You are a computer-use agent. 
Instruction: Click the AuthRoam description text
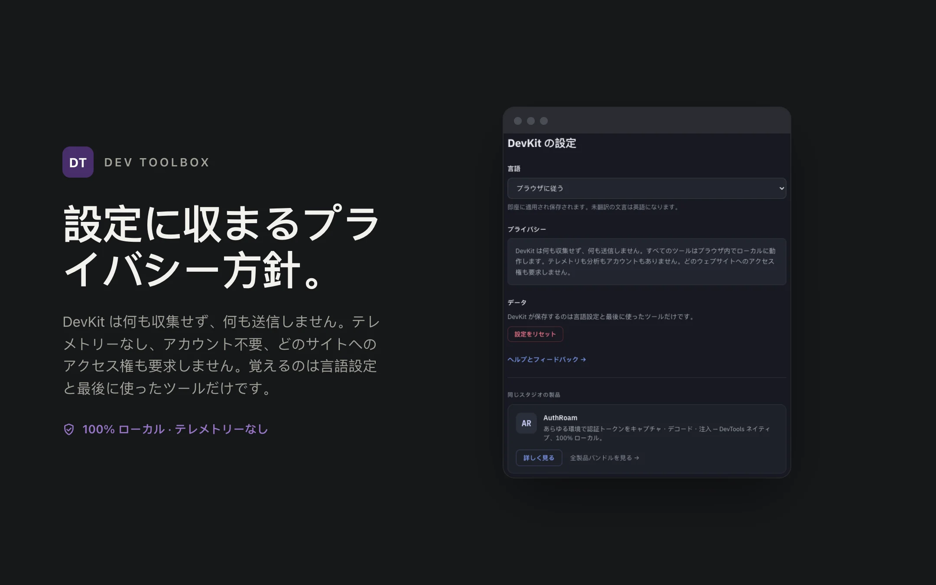(x=656, y=433)
